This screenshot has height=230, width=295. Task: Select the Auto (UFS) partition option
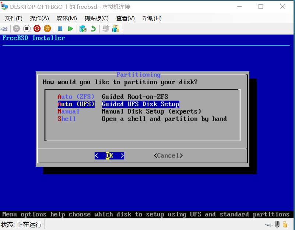click(x=76, y=104)
